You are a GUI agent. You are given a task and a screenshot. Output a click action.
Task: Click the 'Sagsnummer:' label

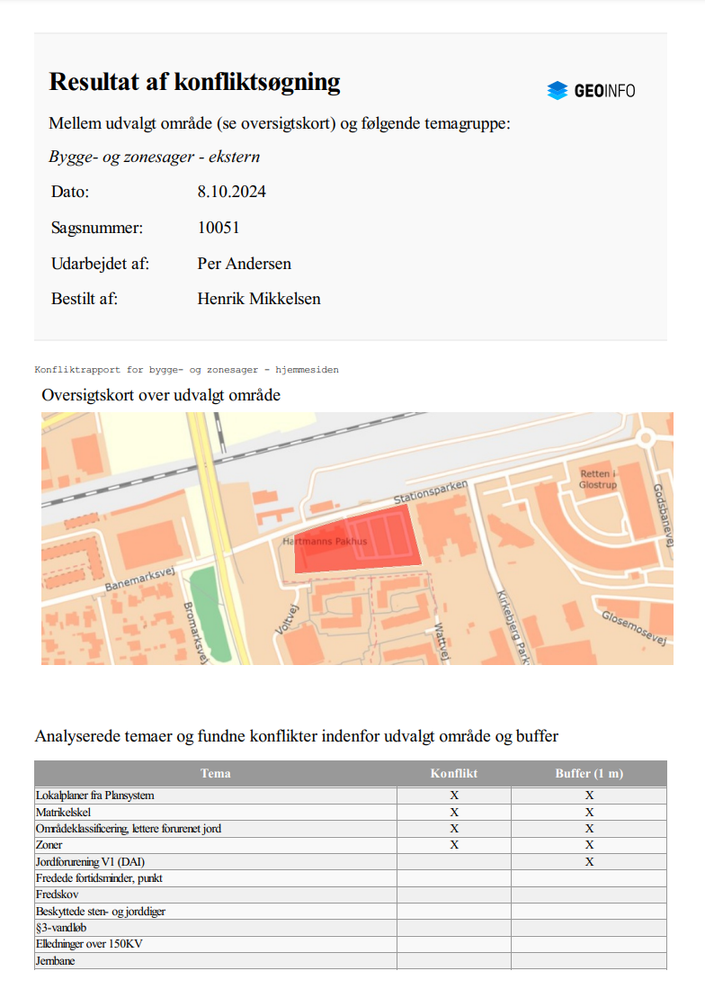click(x=97, y=228)
